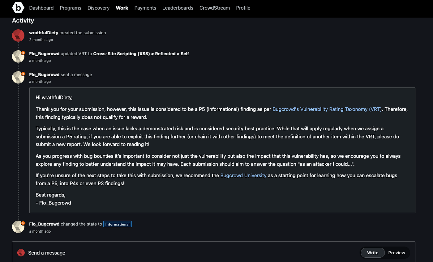The image size is (433, 262).
Task: Open the Dashboard menu item
Action: click(41, 8)
